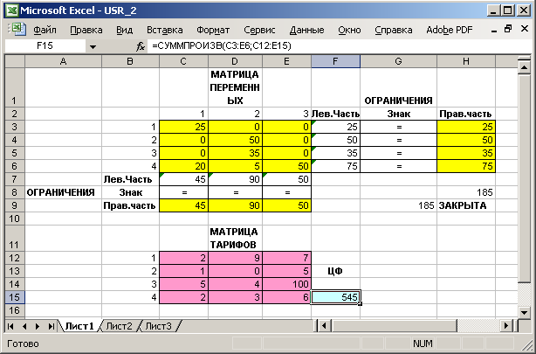Go to first sheet with tab navigation arrow
The width and height of the screenshot is (536, 354).
[x=10, y=326]
